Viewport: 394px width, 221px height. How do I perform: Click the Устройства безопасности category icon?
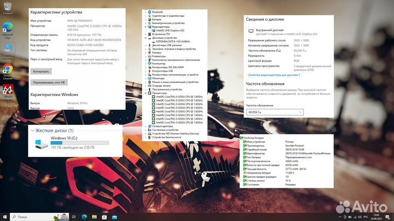149,138
